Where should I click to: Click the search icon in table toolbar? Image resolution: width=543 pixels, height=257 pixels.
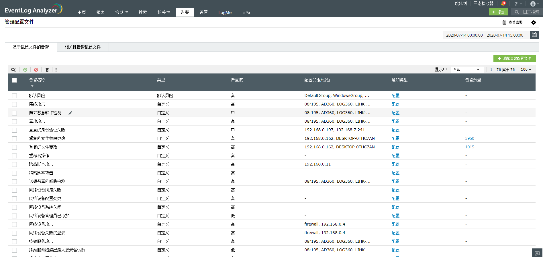click(13, 70)
